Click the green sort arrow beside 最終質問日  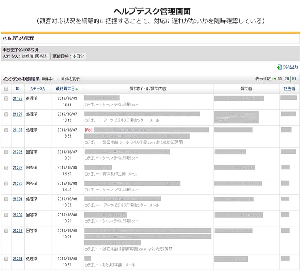click(77, 89)
